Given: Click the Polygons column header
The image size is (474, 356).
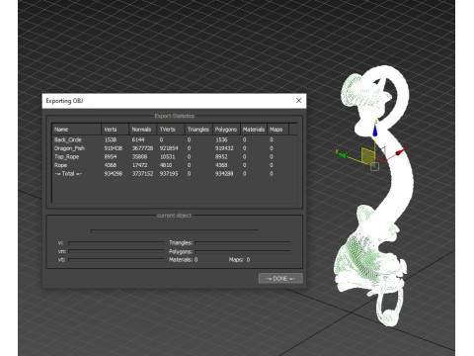Looking at the screenshot, I should pyautogui.click(x=226, y=130).
